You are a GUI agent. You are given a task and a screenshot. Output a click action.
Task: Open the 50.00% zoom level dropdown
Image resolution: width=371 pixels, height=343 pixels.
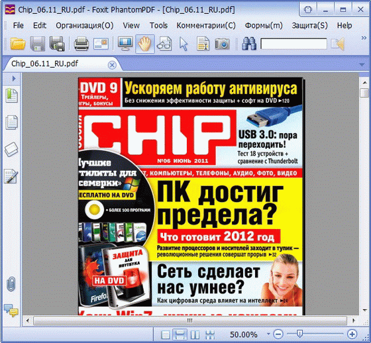(268, 334)
